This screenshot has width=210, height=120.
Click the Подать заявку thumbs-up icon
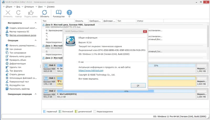pos(31,13)
